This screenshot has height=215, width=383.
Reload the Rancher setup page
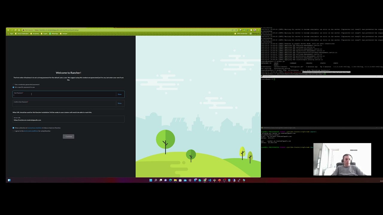click(x=15, y=30)
